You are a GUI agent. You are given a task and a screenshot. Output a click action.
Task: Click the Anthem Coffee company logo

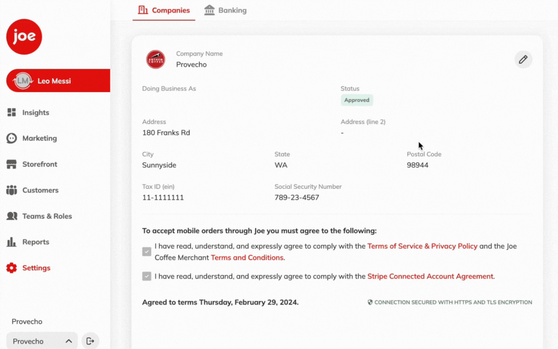click(155, 59)
